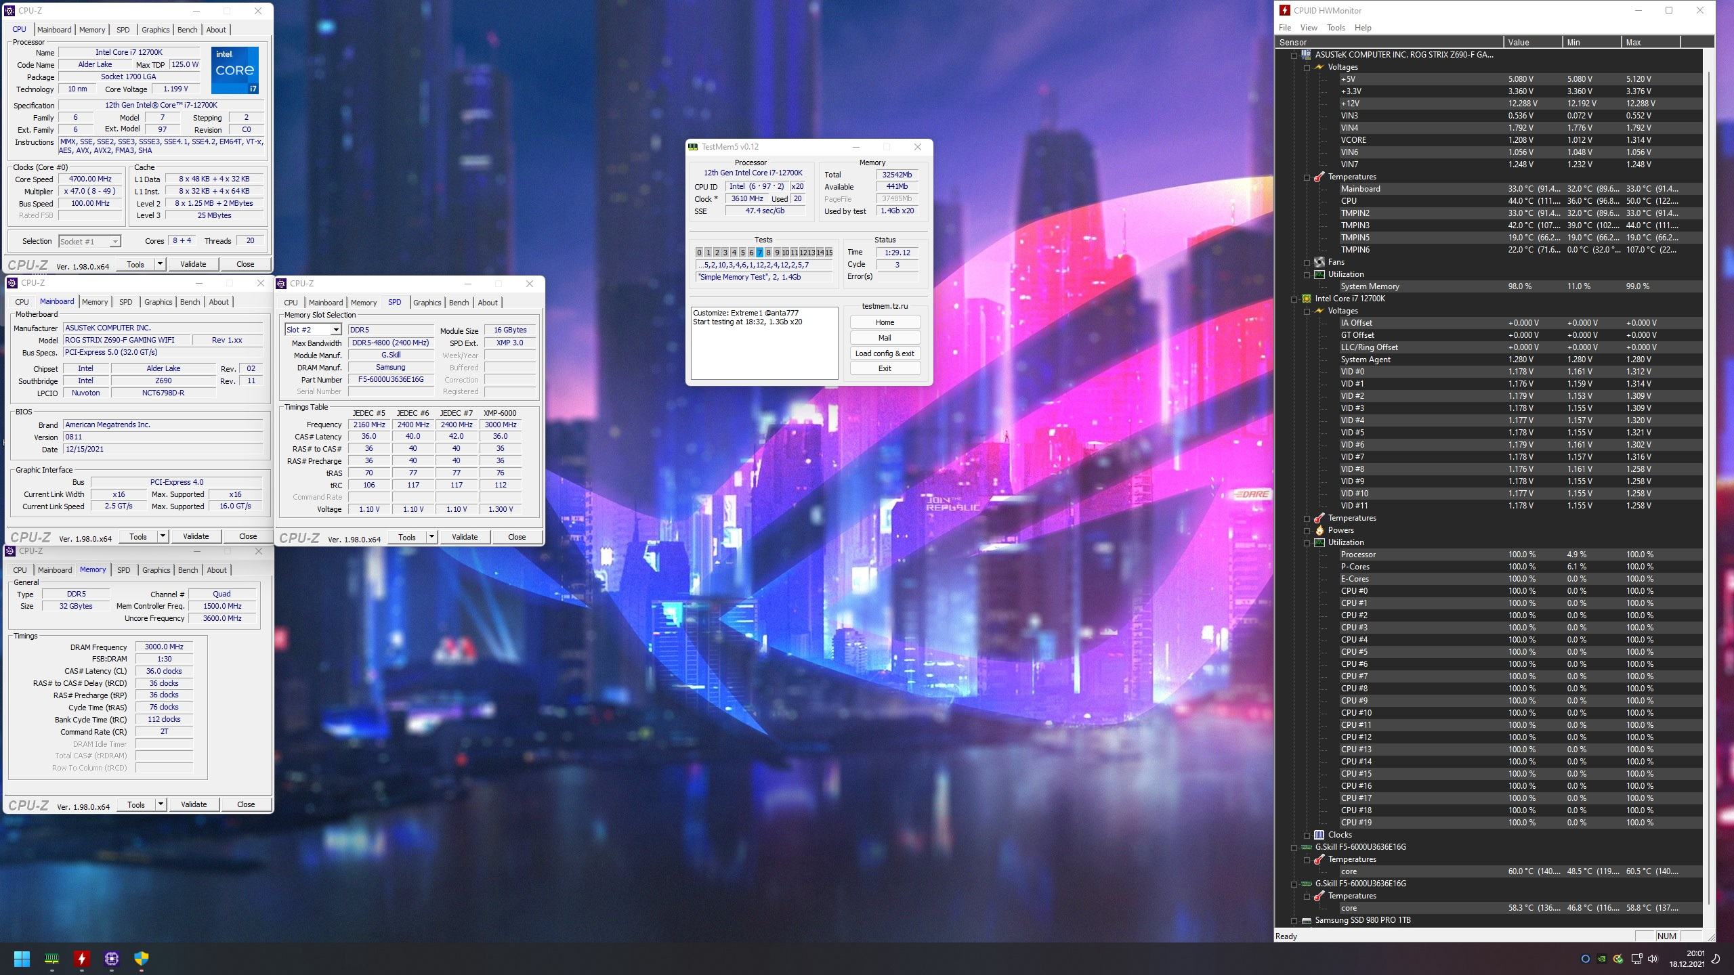Click Validate in CPU-Z SPD window
Viewport: 1734px width, 975px height.
465,537
